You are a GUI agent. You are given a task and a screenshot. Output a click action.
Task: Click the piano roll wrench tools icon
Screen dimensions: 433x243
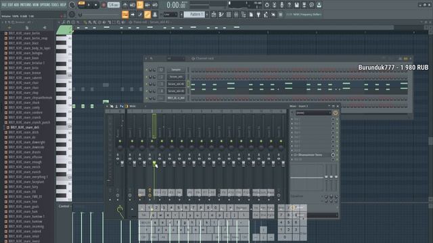64,22
